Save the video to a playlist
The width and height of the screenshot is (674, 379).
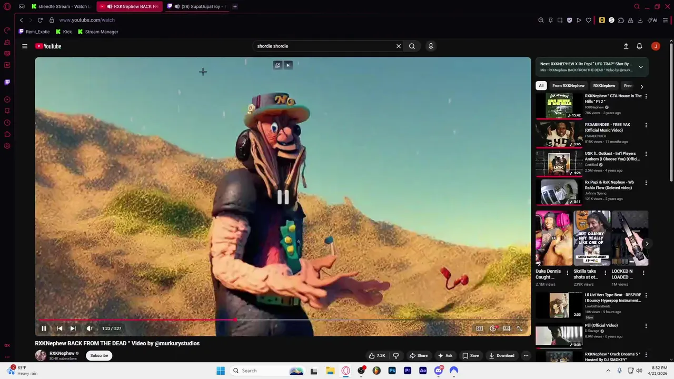[471, 355]
